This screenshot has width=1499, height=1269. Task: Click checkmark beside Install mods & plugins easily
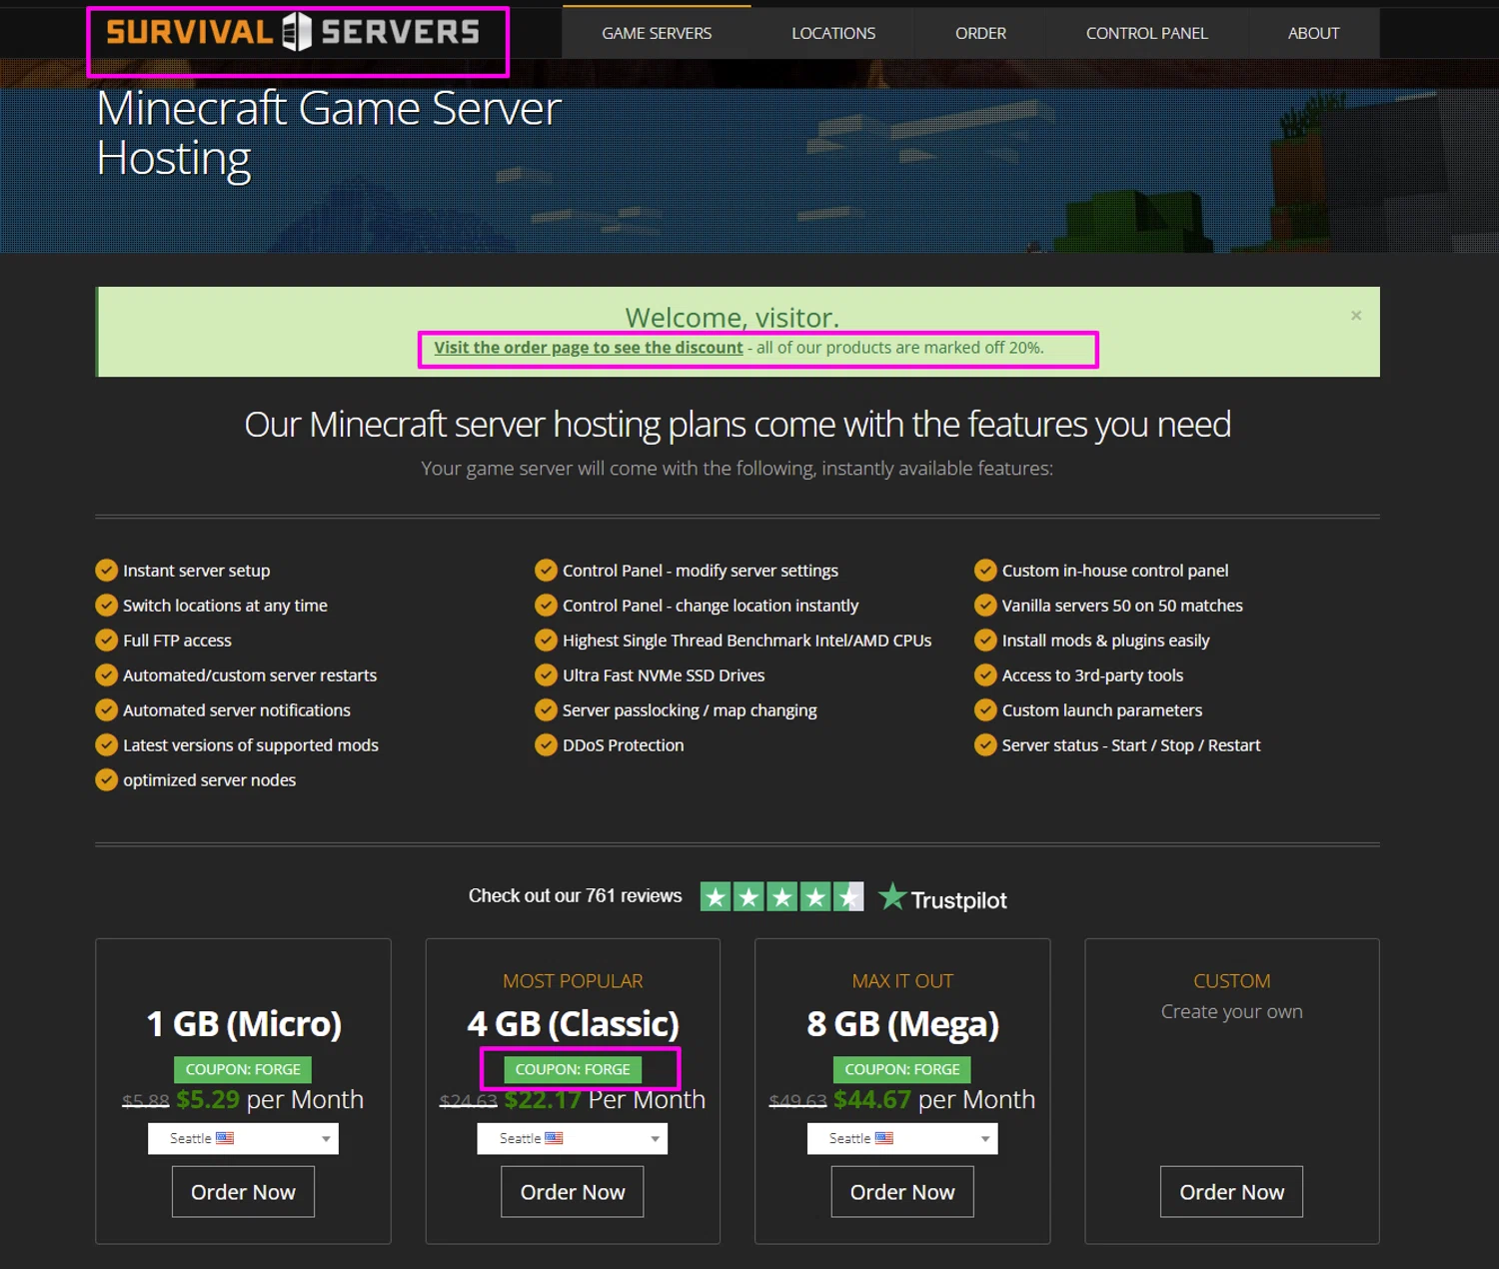coord(985,640)
